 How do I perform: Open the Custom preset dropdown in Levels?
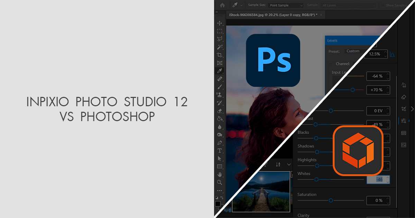click(x=353, y=51)
